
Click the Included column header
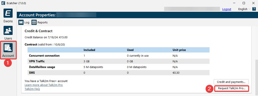click(89, 50)
